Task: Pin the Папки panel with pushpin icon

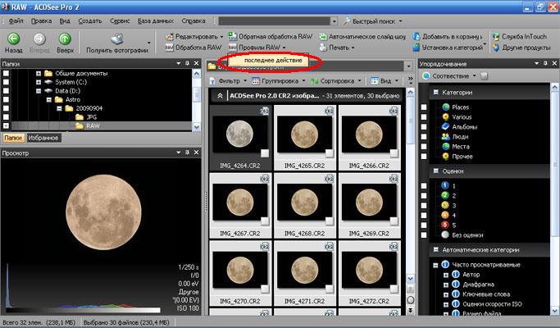Action: 187,63
